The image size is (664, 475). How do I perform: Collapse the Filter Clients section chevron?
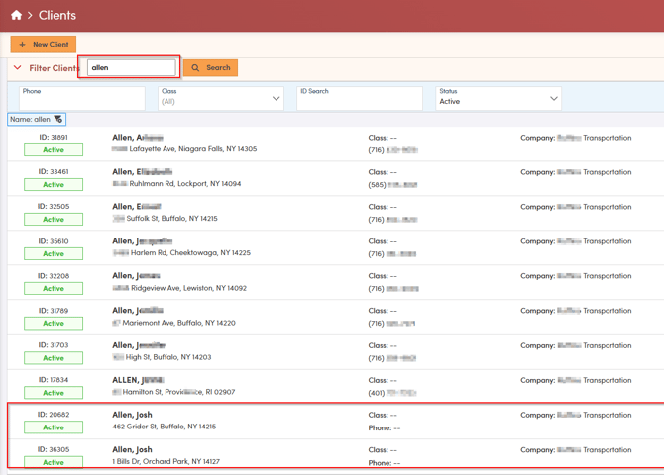[x=17, y=68]
